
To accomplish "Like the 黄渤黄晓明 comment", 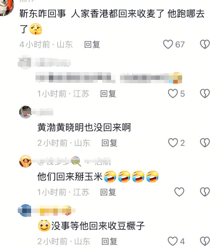I will click(x=173, y=143).
